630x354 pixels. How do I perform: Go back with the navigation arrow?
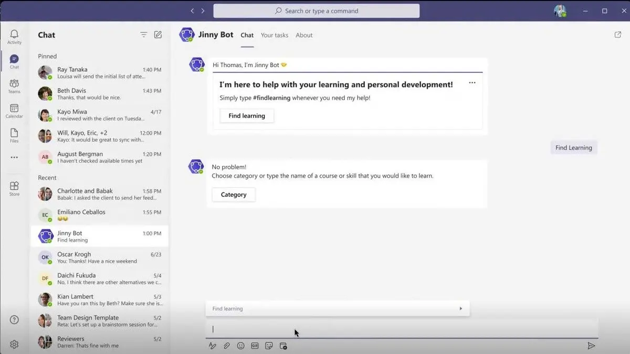(192, 10)
